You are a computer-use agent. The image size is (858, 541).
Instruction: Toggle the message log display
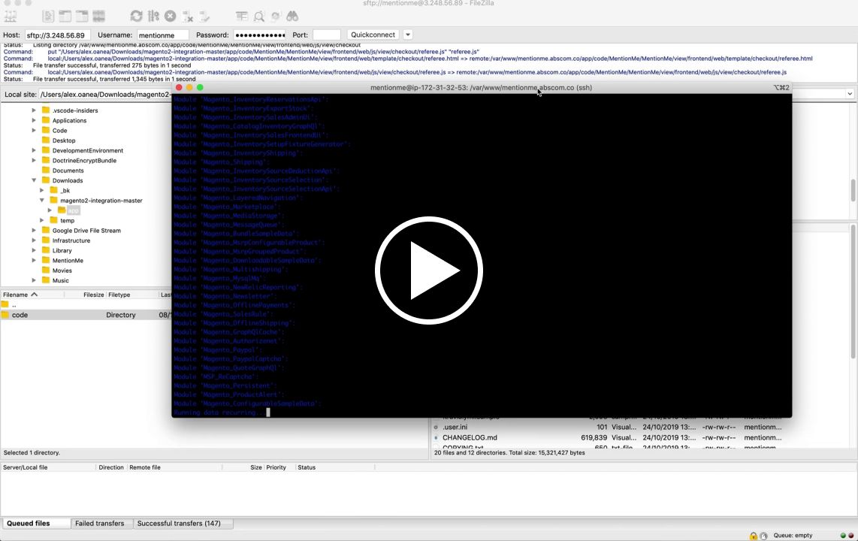tap(48, 16)
